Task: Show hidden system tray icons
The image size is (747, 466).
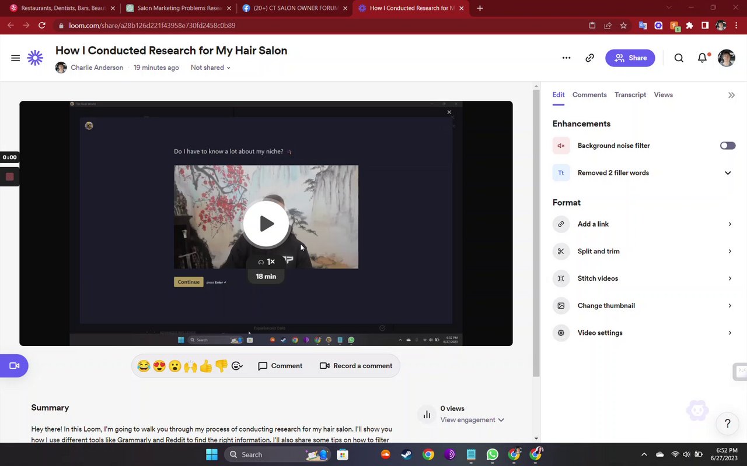Action: [x=644, y=454]
